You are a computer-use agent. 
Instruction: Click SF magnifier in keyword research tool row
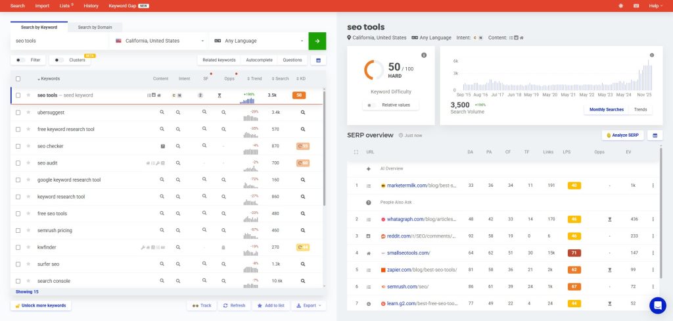204,197
